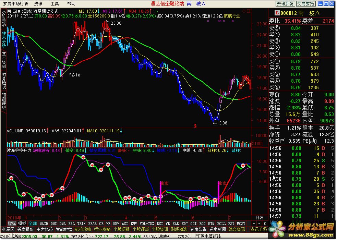
Task: Click the 0 reset button
Action: [x=265, y=224]
